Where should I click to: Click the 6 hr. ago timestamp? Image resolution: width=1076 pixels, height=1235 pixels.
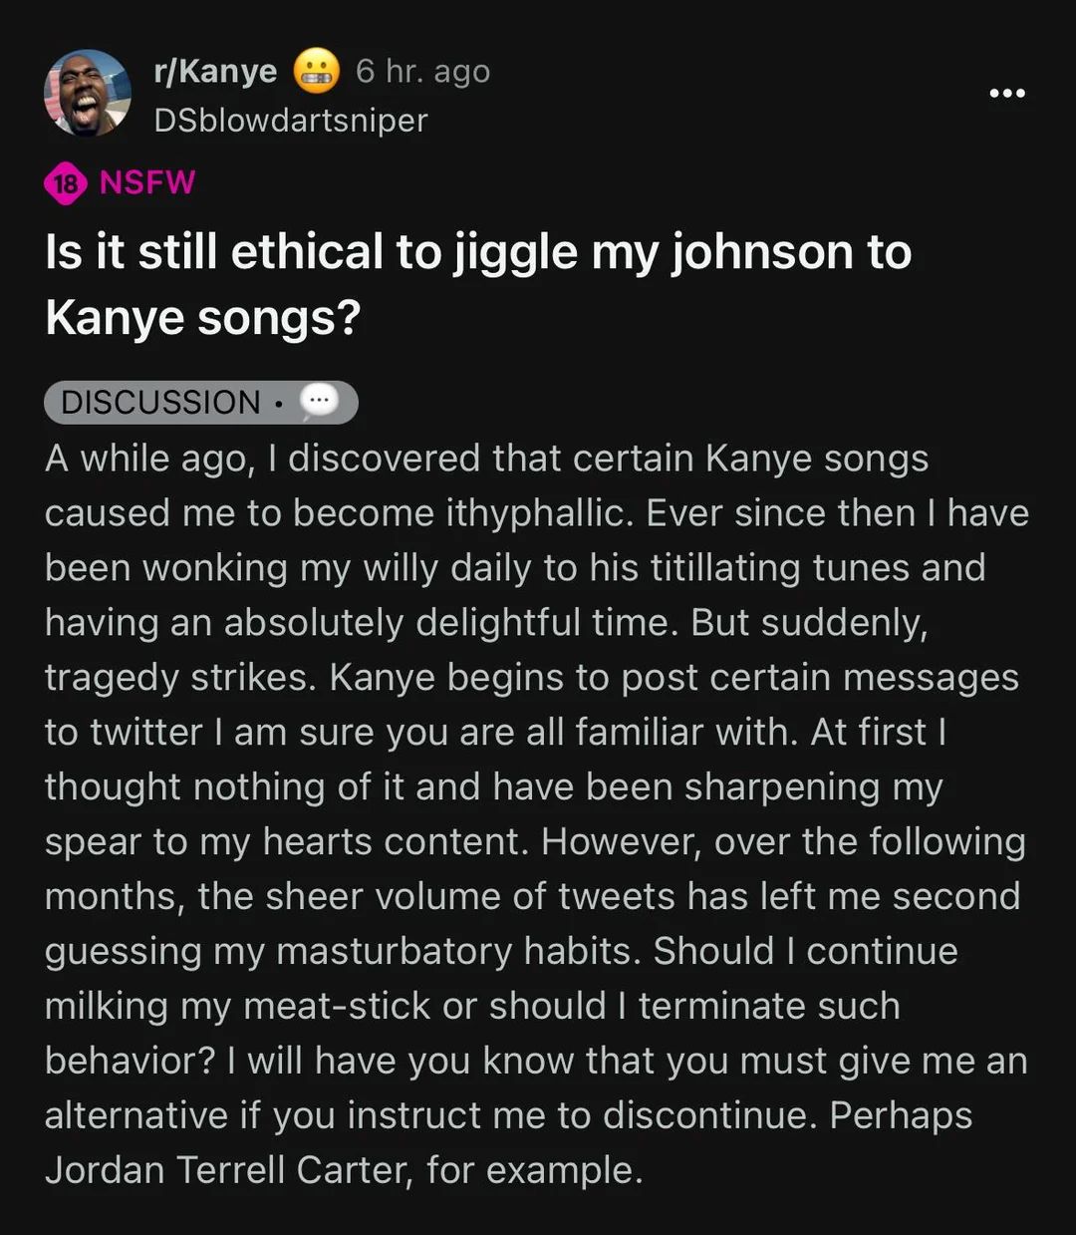point(422,72)
